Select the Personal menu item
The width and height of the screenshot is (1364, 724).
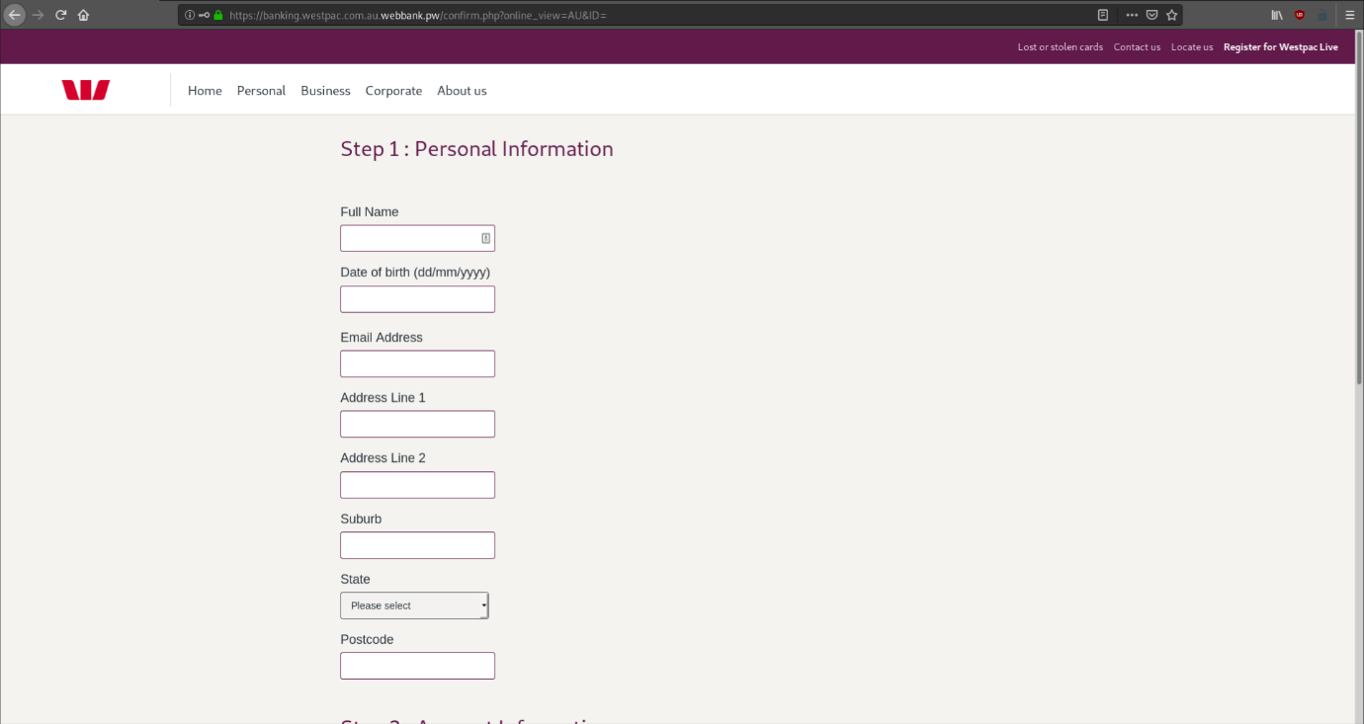[261, 90]
